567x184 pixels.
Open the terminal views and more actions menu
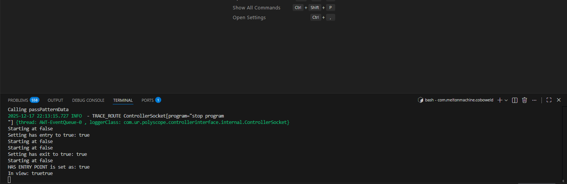(534, 100)
